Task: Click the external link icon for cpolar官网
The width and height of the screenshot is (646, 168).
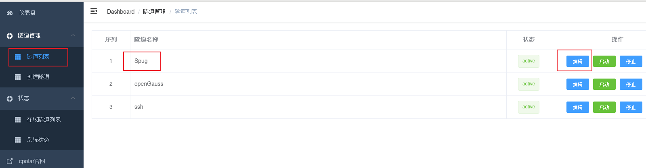Action: [x=10, y=161]
